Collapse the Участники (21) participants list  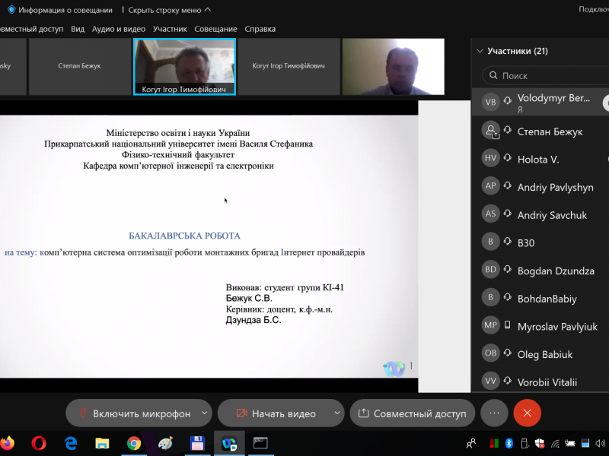click(x=480, y=51)
